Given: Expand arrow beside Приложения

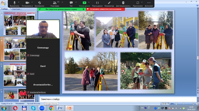Looking at the screenshot, I should click(142, 2).
